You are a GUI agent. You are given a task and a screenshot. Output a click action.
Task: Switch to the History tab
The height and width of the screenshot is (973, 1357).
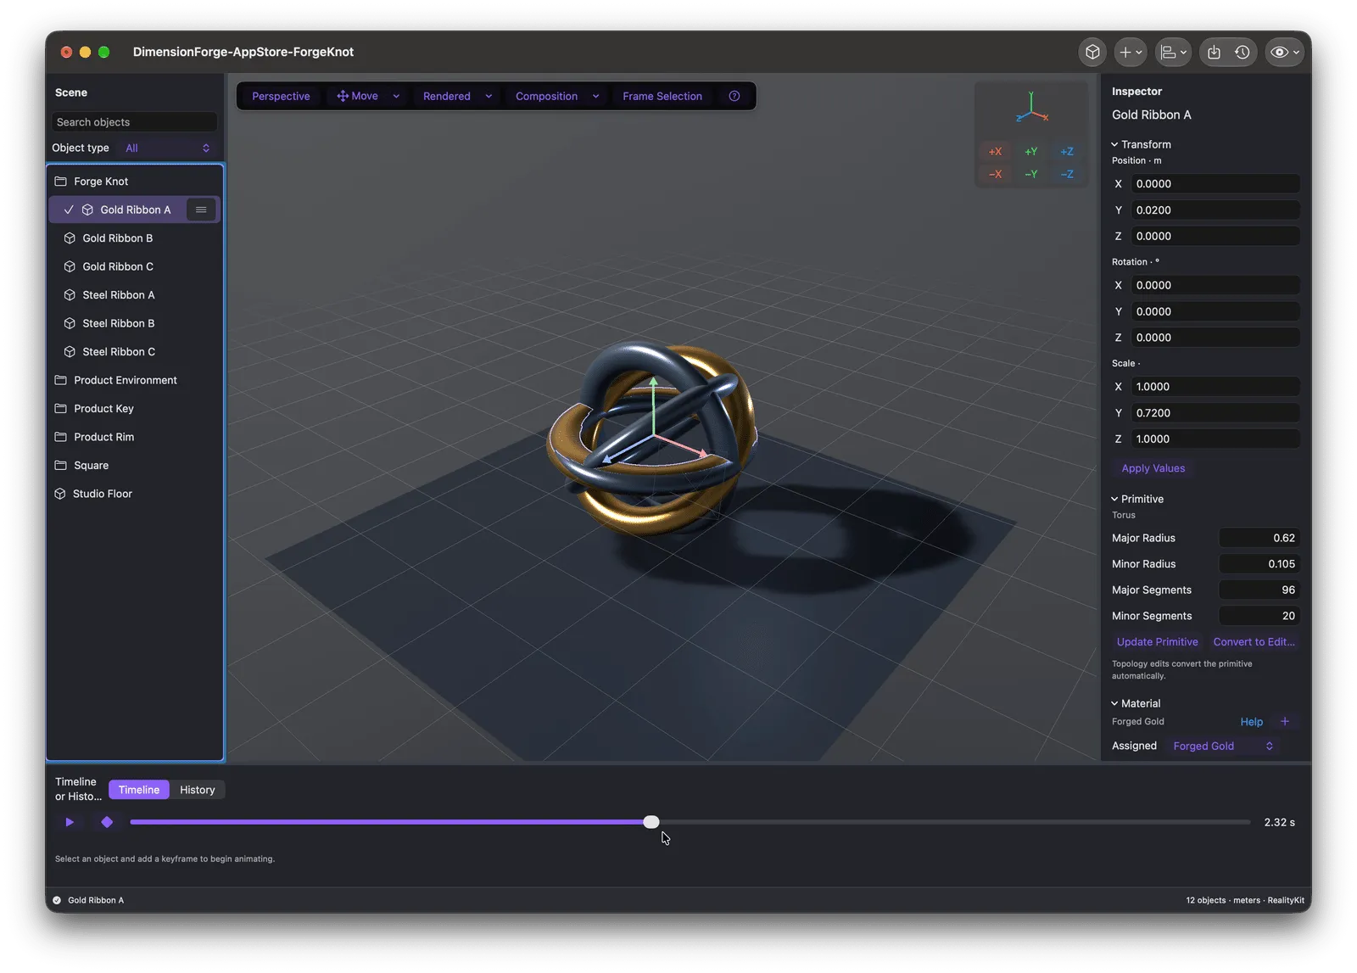click(198, 790)
